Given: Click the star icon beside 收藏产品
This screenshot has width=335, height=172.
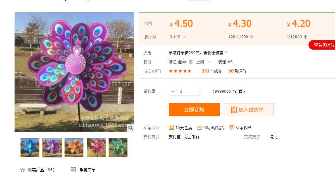Looking at the screenshot, I should [x=23, y=170].
